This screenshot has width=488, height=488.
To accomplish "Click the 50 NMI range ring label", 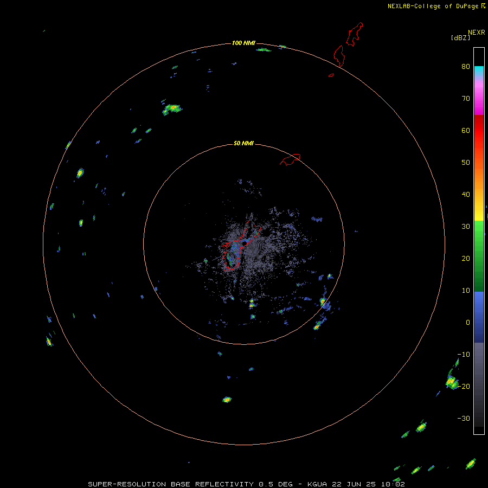I will click(x=243, y=144).
